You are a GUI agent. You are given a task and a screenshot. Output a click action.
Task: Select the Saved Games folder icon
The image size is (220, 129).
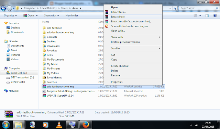(44, 77)
